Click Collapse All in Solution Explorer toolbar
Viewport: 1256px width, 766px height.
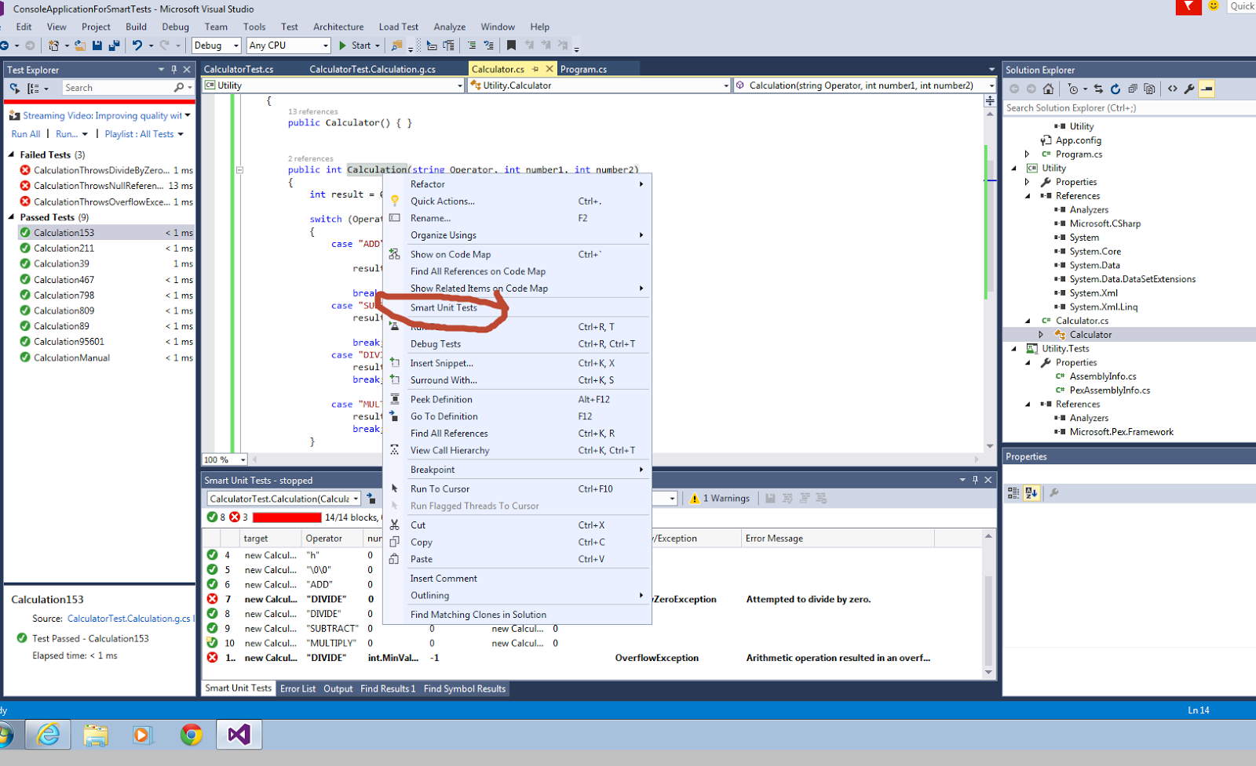pos(1132,89)
